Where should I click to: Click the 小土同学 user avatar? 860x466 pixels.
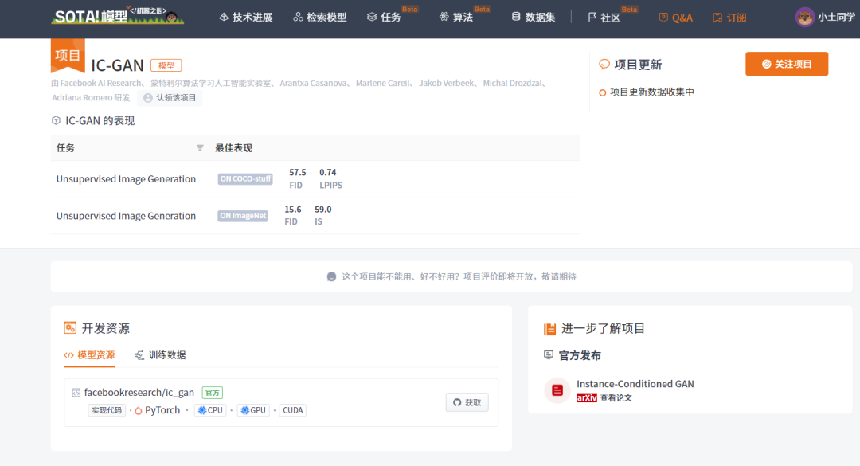tap(804, 17)
